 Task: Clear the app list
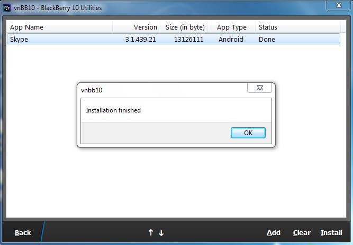(x=302, y=233)
